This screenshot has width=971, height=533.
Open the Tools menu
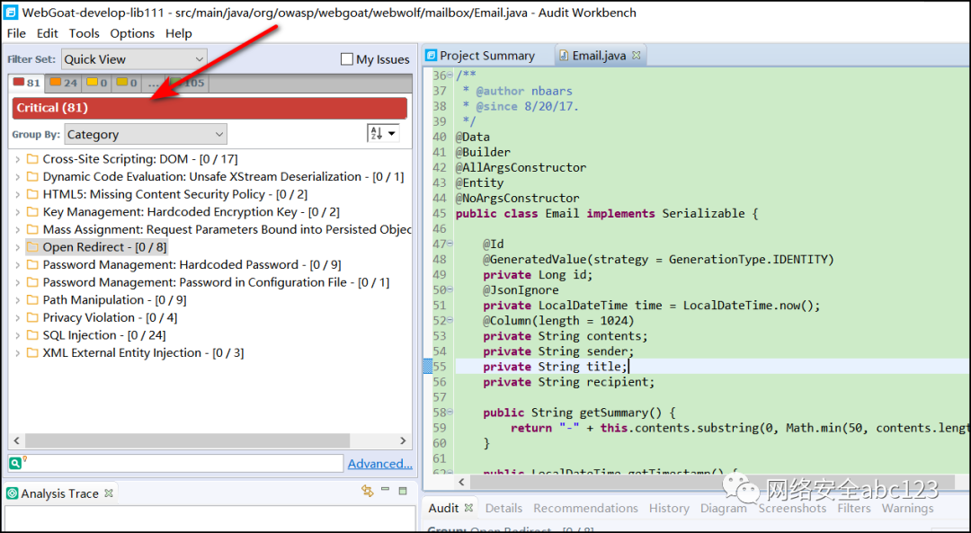(x=84, y=33)
